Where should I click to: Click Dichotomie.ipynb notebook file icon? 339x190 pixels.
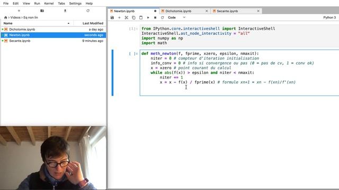pos(6,30)
